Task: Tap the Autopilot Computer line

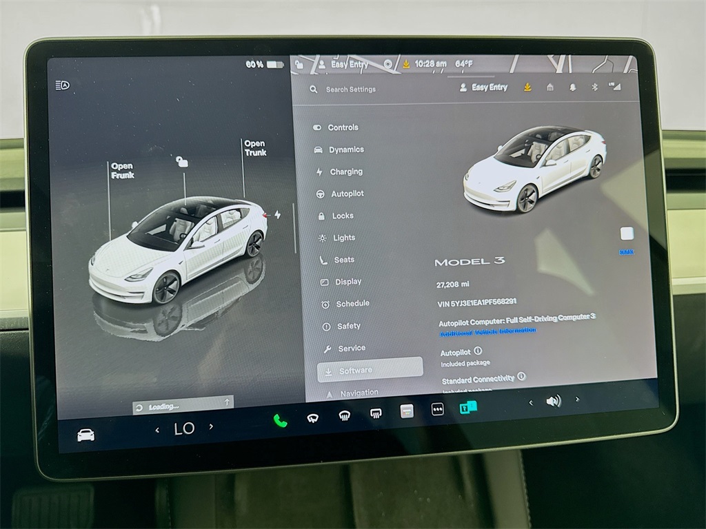Action: [x=517, y=320]
